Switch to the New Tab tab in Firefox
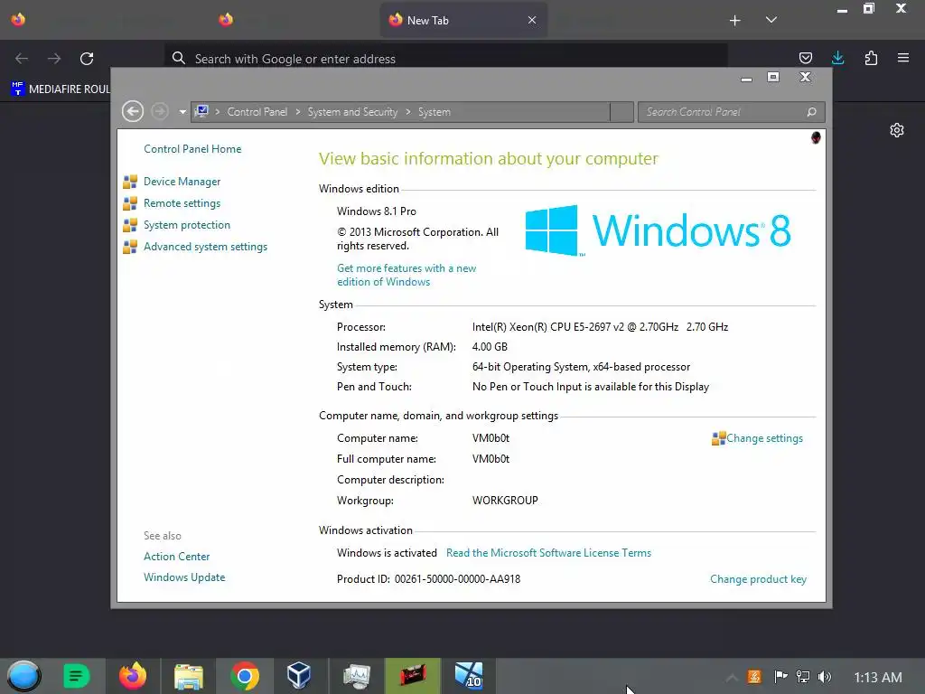The height and width of the screenshot is (694, 925). [x=463, y=20]
